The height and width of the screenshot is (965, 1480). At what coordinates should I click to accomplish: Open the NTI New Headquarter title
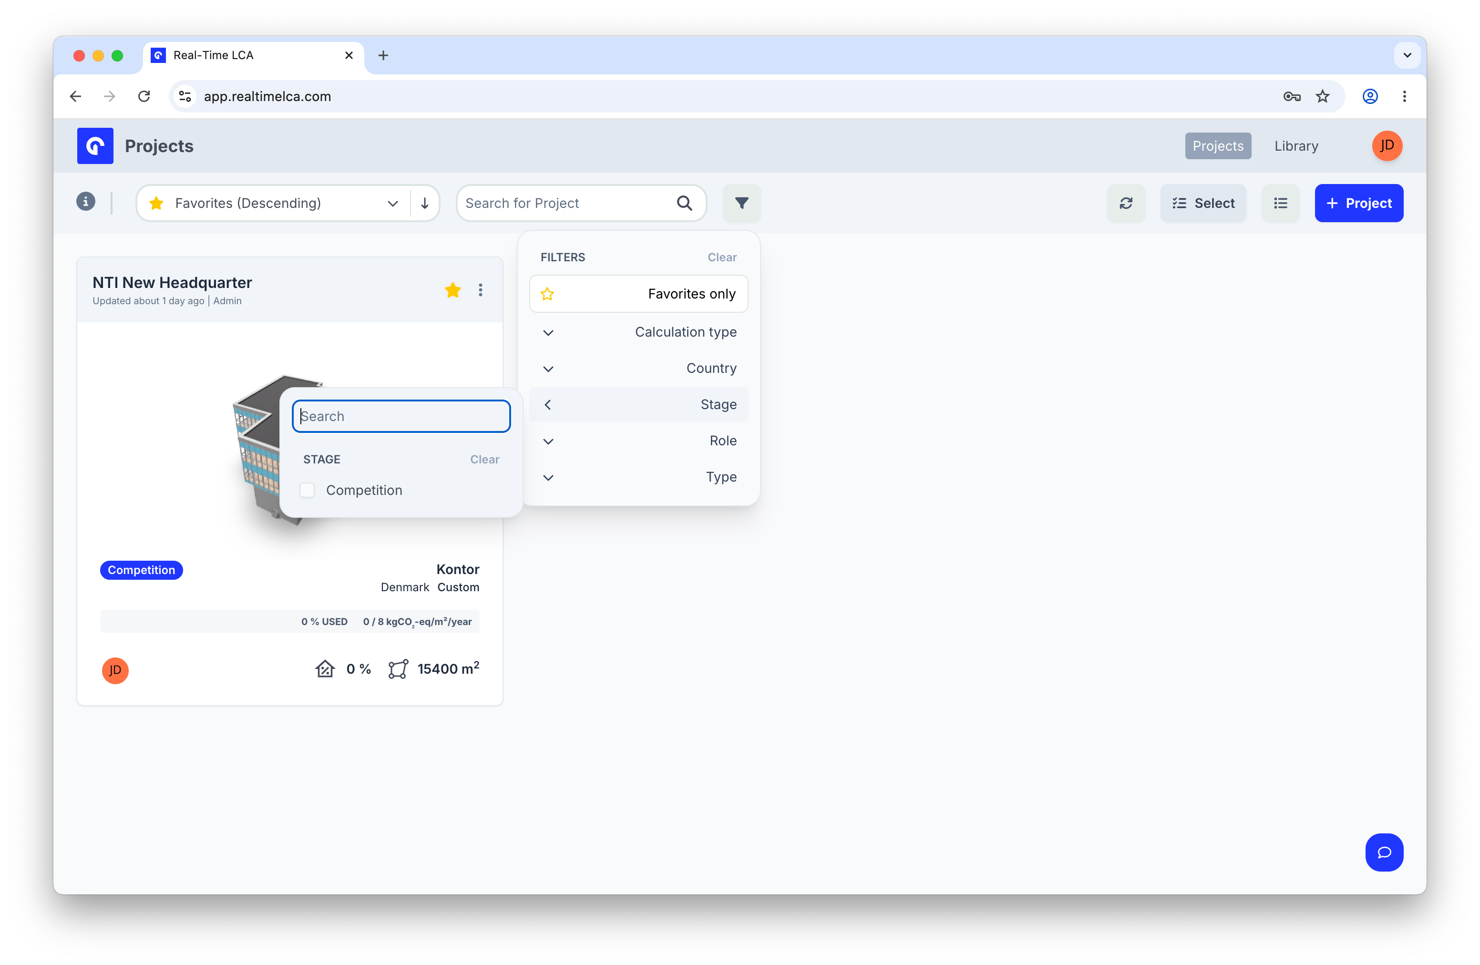172,282
